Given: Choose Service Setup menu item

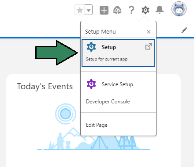Looking at the screenshot, I should (118, 84).
